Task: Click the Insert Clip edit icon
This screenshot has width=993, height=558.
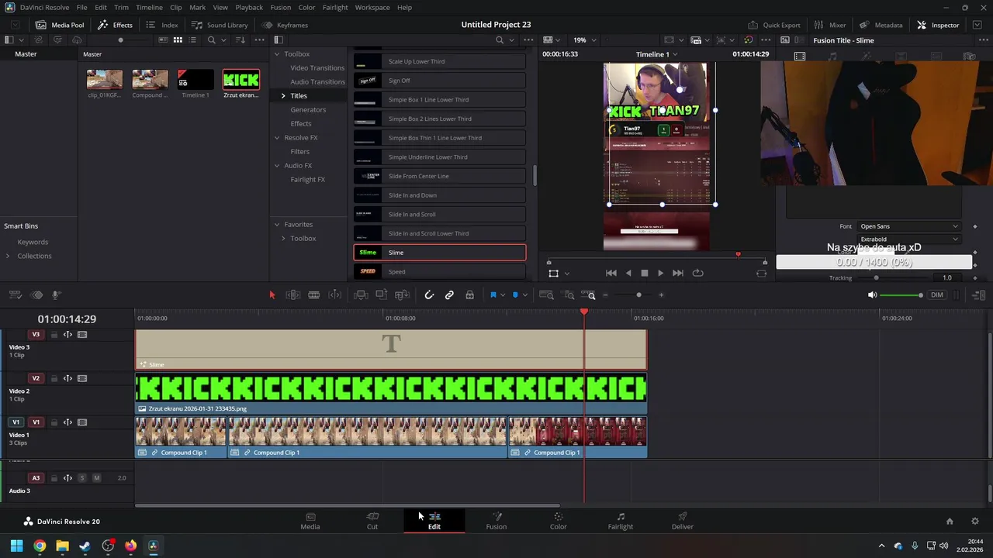Action: pos(361,294)
